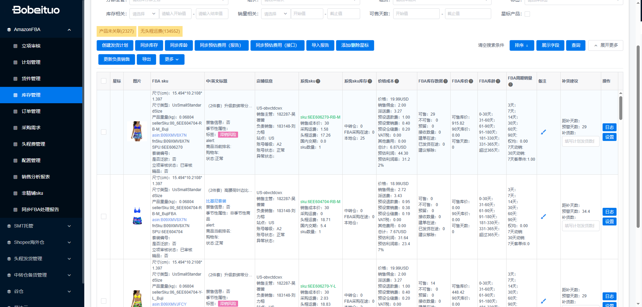The height and width of the screenshot is (307, 642).
Task: Expand the SMT托管 sidebar menu
Action: click(41, 226)
